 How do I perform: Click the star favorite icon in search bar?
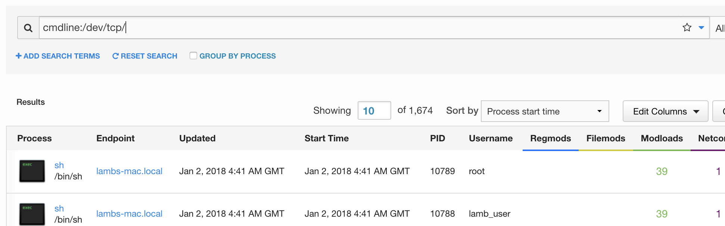(687, 28)
